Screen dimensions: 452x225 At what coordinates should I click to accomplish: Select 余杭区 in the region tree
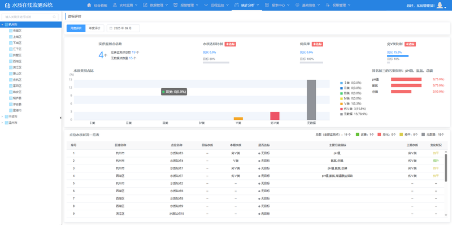tap(18, 80)
